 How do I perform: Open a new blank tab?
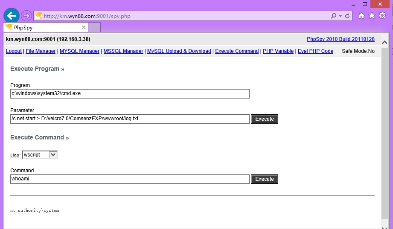coord(94,27)
